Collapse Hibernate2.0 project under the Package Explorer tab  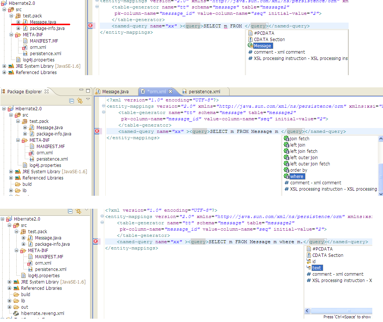tap(4, 109)
